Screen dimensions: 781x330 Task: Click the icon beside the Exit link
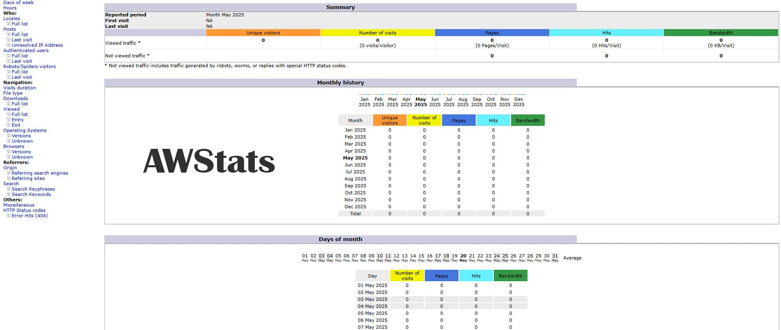pos(8,125)
